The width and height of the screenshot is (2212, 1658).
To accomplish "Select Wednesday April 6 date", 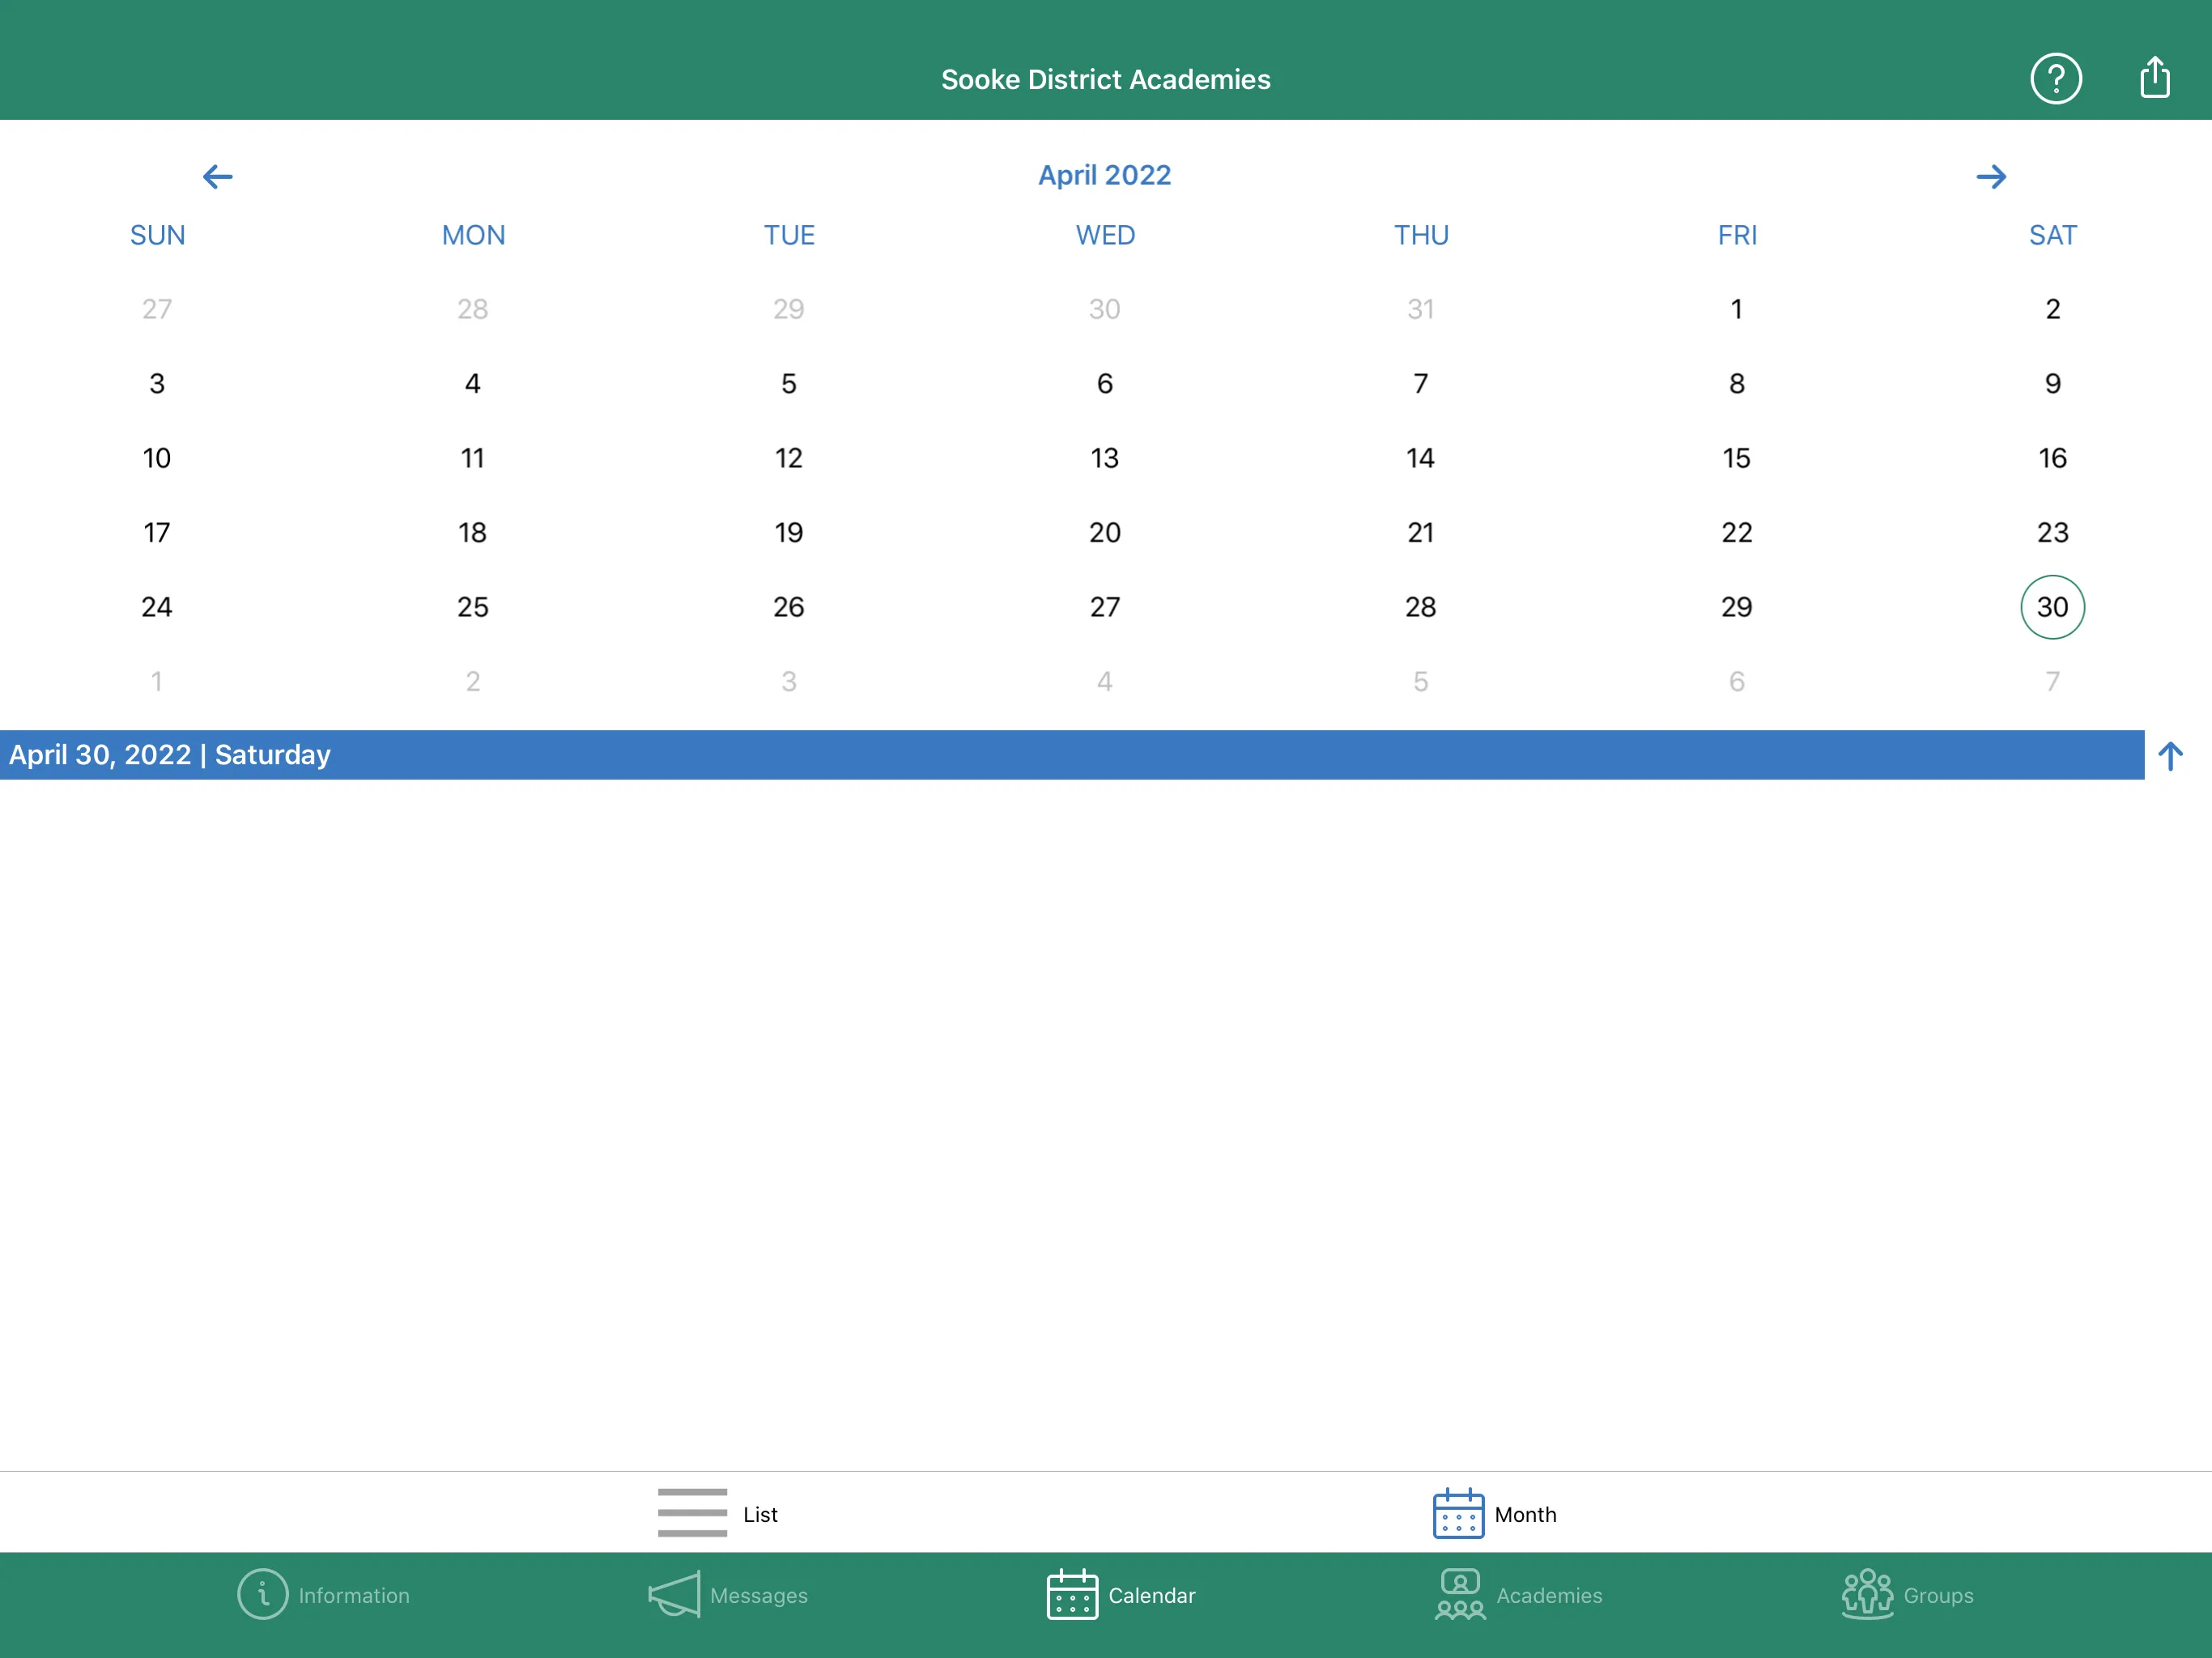I will point(1106,383).
